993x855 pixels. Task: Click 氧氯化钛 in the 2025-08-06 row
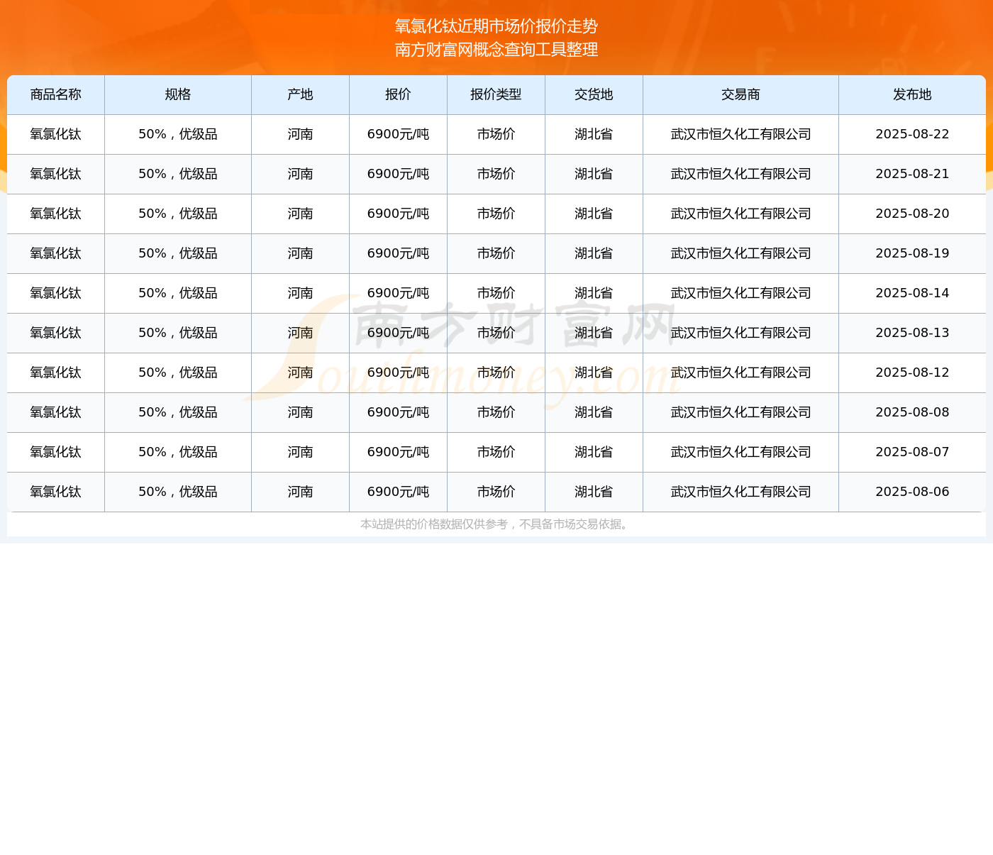click(x=56, y=492)
